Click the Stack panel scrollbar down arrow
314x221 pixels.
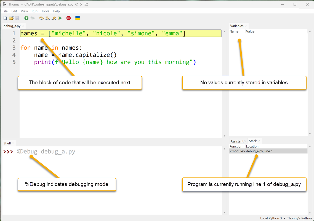[310, 212]
